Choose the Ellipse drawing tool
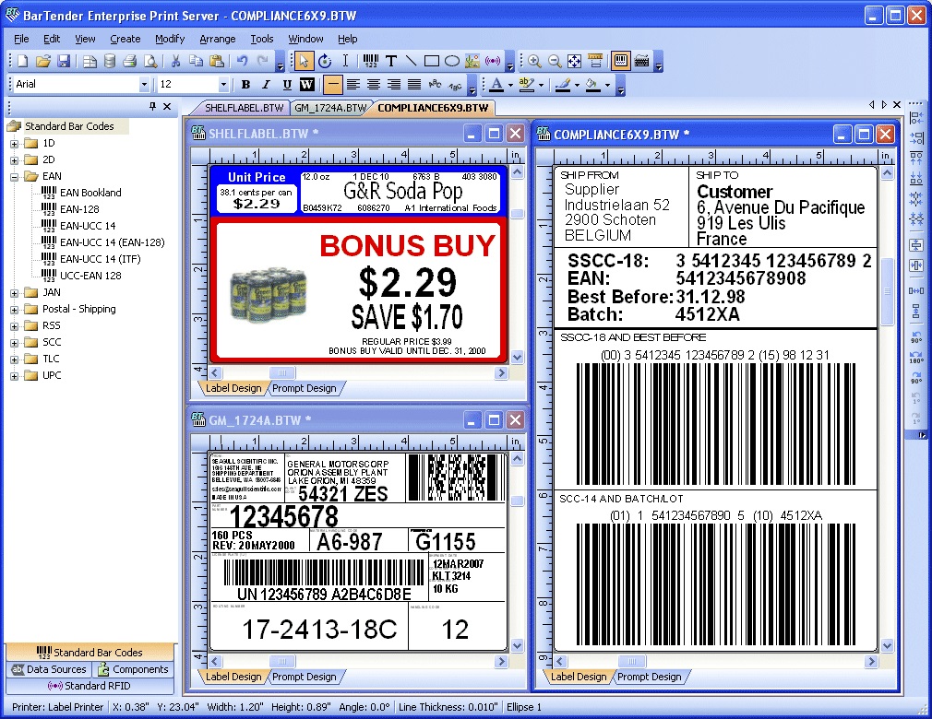 click(x=452, y=62)
